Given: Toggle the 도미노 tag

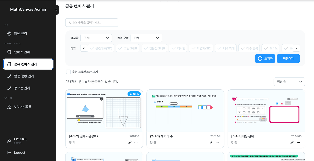Looking at the screenshot, I should [271, 48].
